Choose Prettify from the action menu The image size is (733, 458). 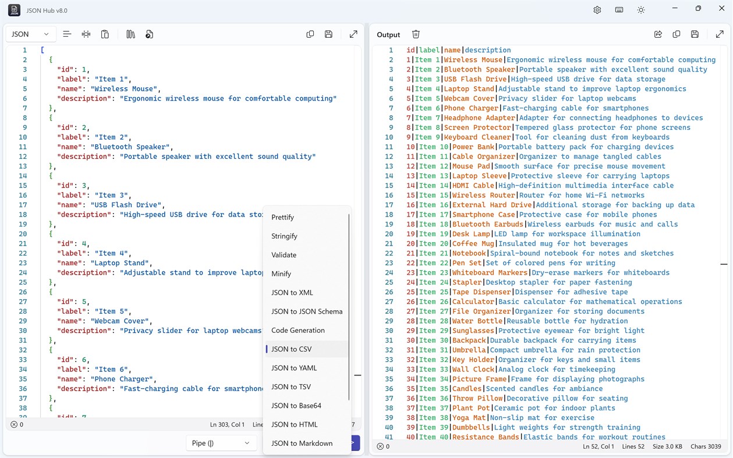pos(307,217)
